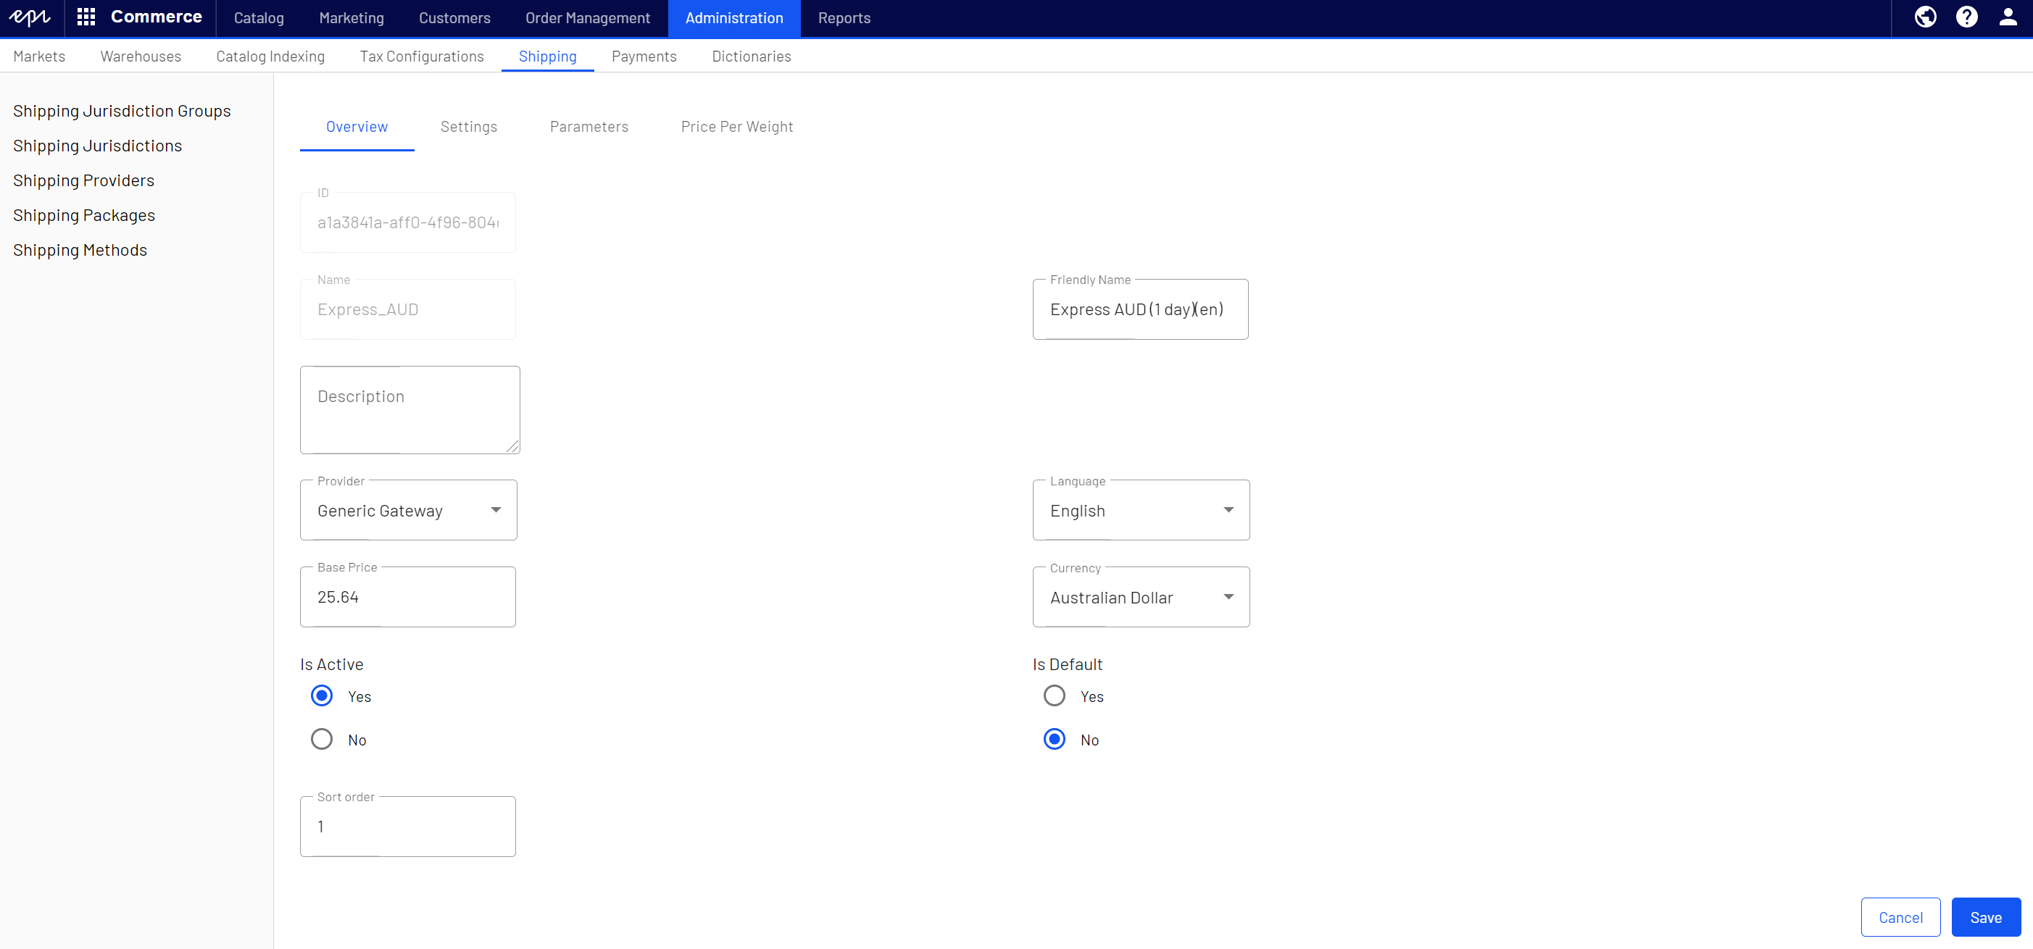Select the Shipping tab
This screenshot has width=2033, height=949.
548,56
